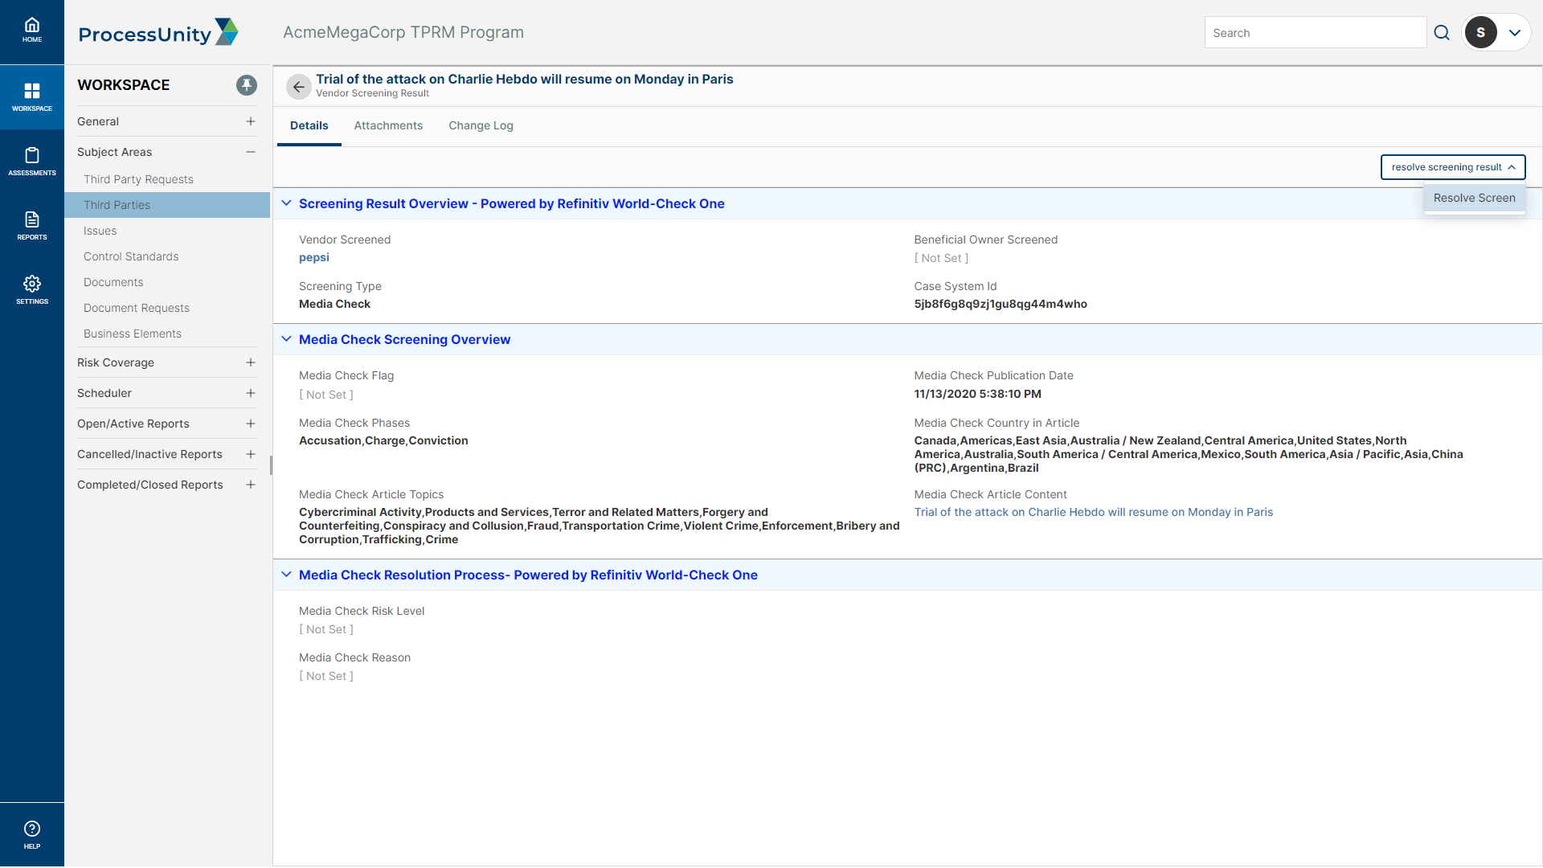Choose Resolve Screen menu option
Viewport: 1543px width, 868px height.
pyautogui.click(x=1474, y=198)
